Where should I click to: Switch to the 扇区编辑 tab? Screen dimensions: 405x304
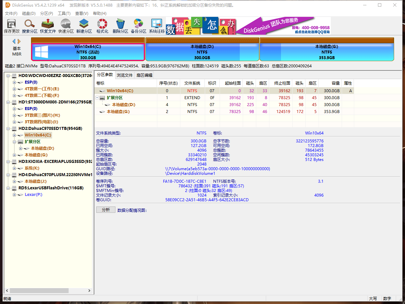tap(144, 75)
